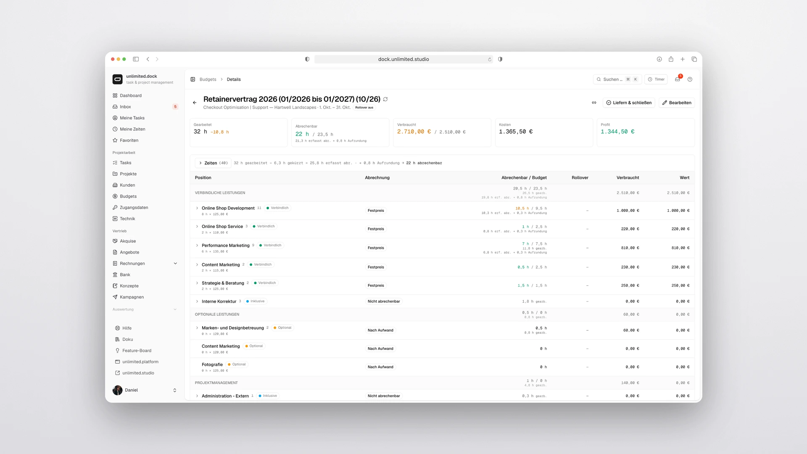Expand Performance Marketing row

(x=197, y=245)
